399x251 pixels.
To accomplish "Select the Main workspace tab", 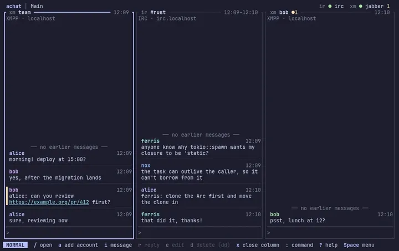I will [x=37, y=6].
